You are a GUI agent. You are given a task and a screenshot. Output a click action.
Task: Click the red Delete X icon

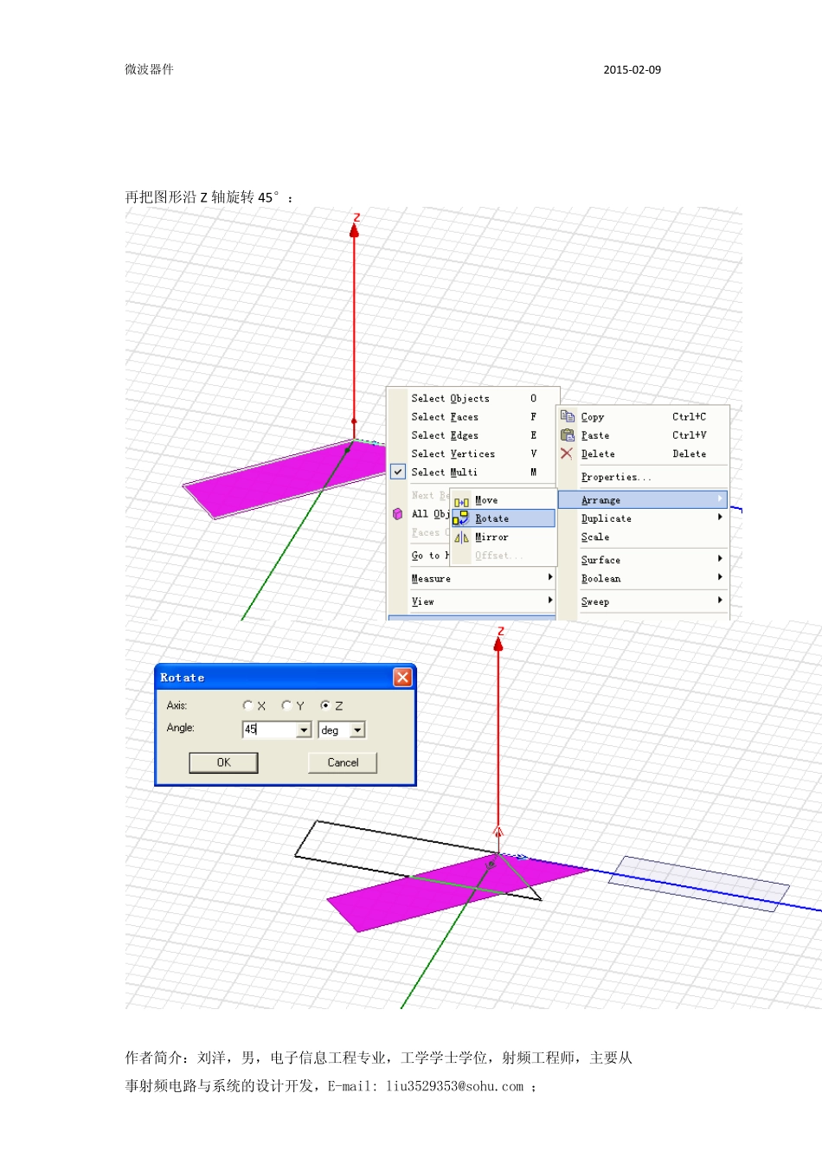(567, 453)
